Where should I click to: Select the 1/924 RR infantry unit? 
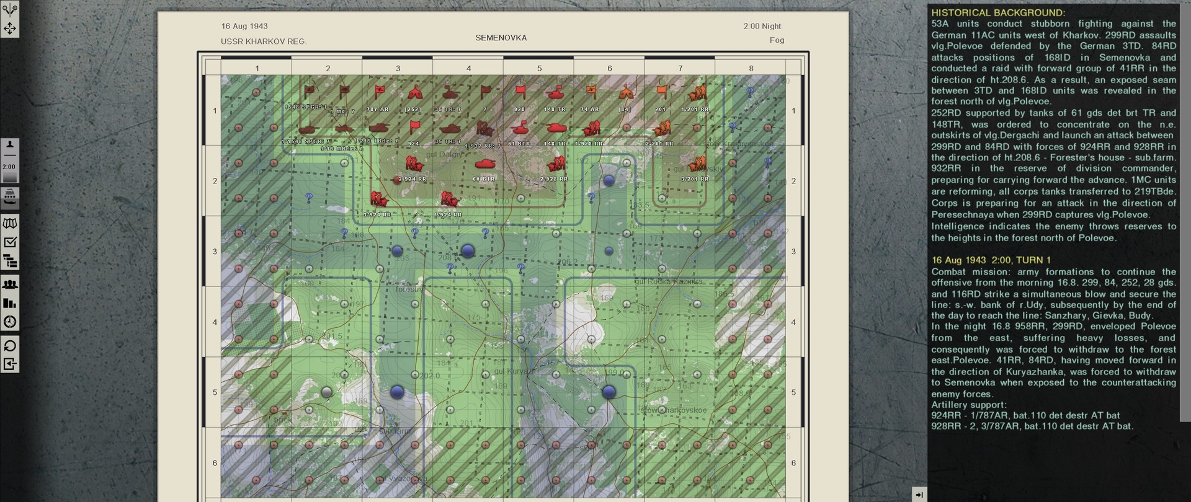point(448,200)
